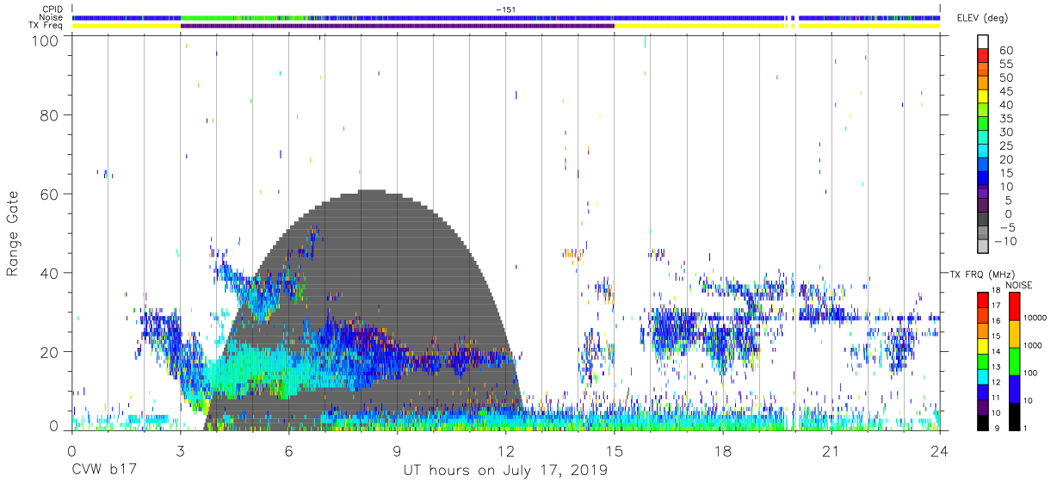1057x488 pixels.
Task: Click the 9 tick on the hour axis
Action: pyautogui.click(x=397, y=451)
